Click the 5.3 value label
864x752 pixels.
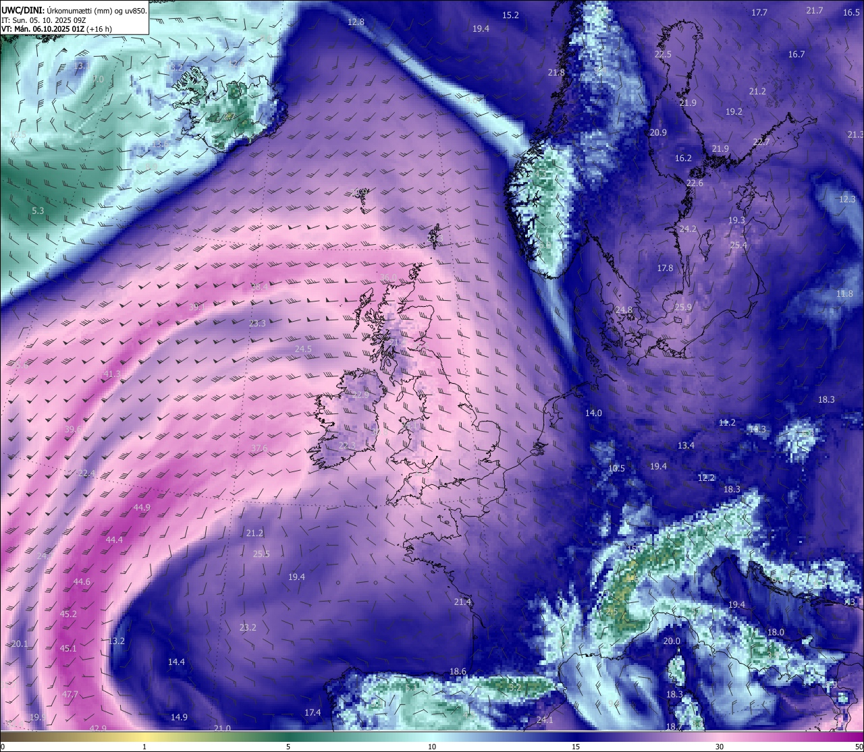(x=38, y=210)
